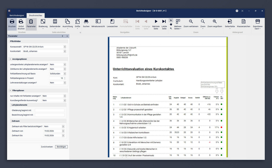Open the Seitenfarbe color picker

(x=229, y=23)
